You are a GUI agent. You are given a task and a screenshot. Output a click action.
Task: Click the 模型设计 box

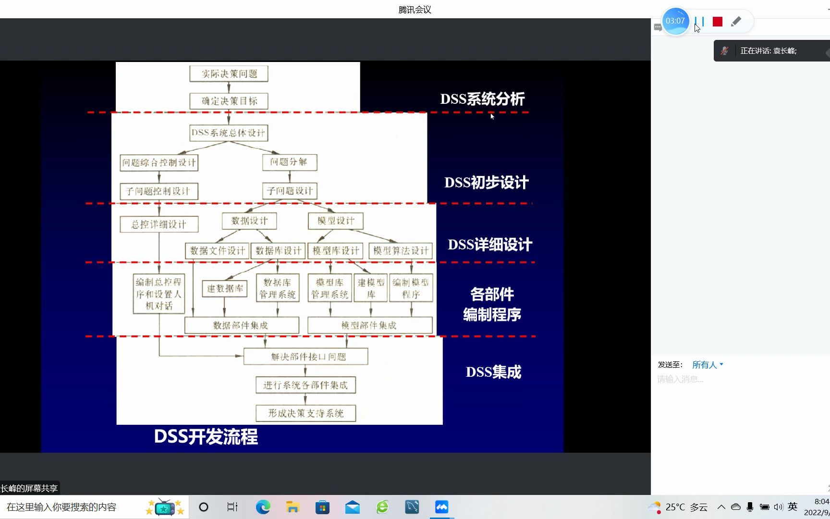click(x=336, y=221)
